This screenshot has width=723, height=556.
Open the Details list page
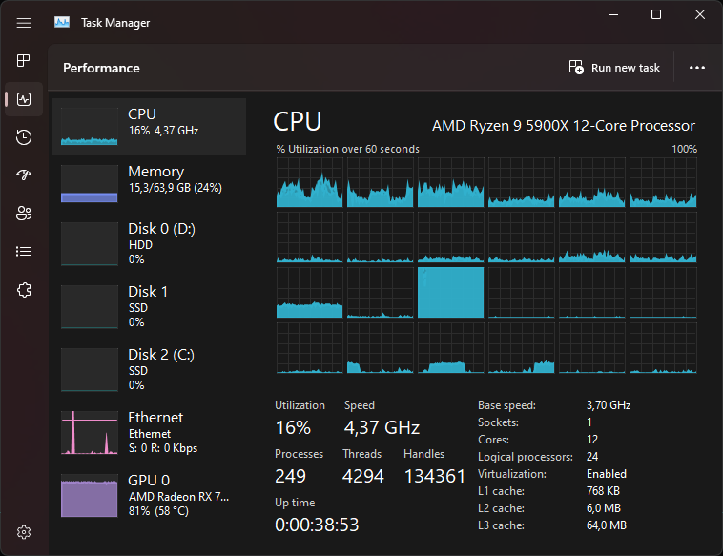(24, 252)
